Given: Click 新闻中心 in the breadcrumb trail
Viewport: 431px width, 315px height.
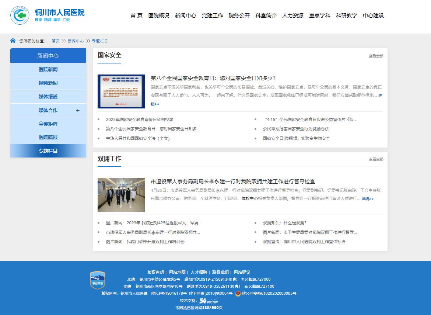Looking at the screenshot, I should (x=75, y=41).
